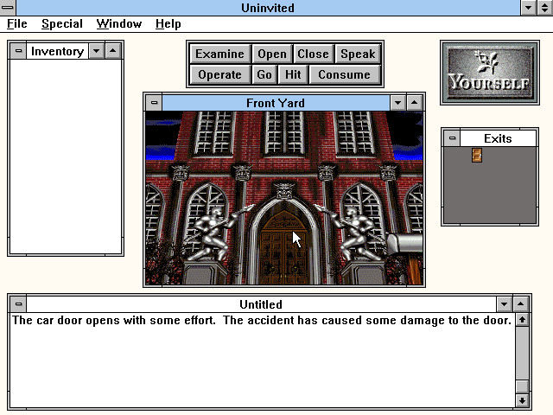This screenshot has height=415, width=553.
Task: Click the Exits title bar
Action: click(x=498, y=138)
